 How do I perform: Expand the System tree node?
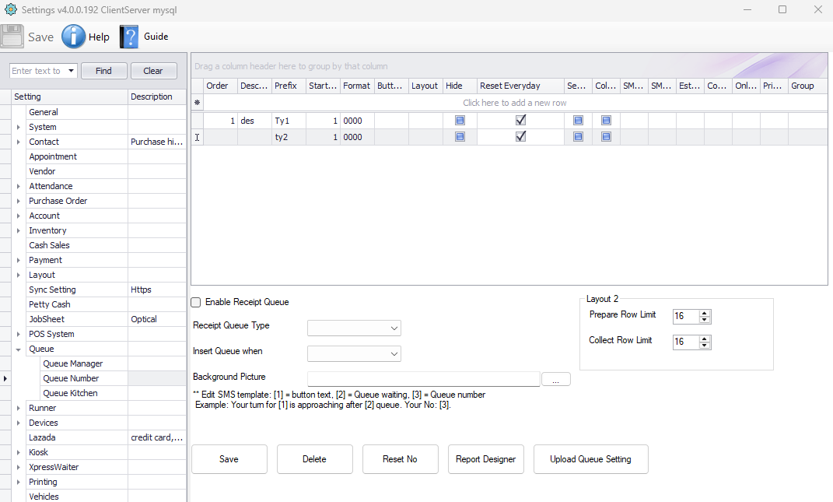19,127
